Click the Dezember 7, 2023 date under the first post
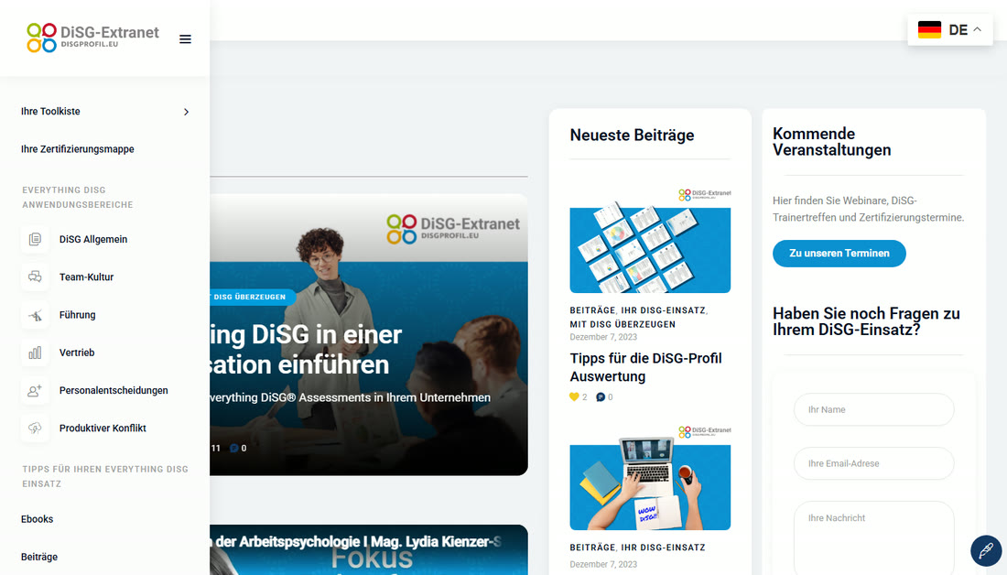The width and height of the screenshot is (1007, 575). (603, 337)
